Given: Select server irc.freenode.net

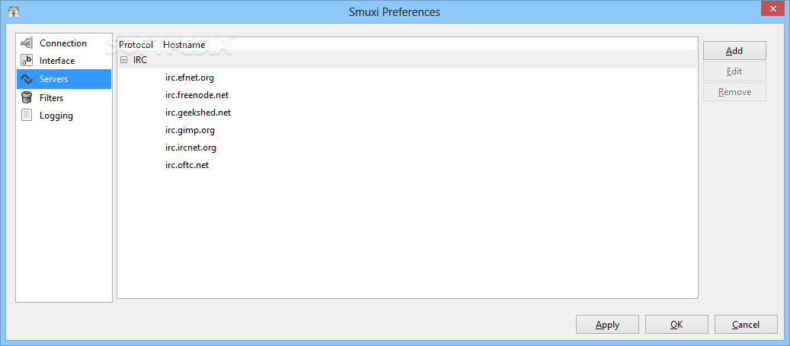Looking at the screenshot, I should point(197,95).
